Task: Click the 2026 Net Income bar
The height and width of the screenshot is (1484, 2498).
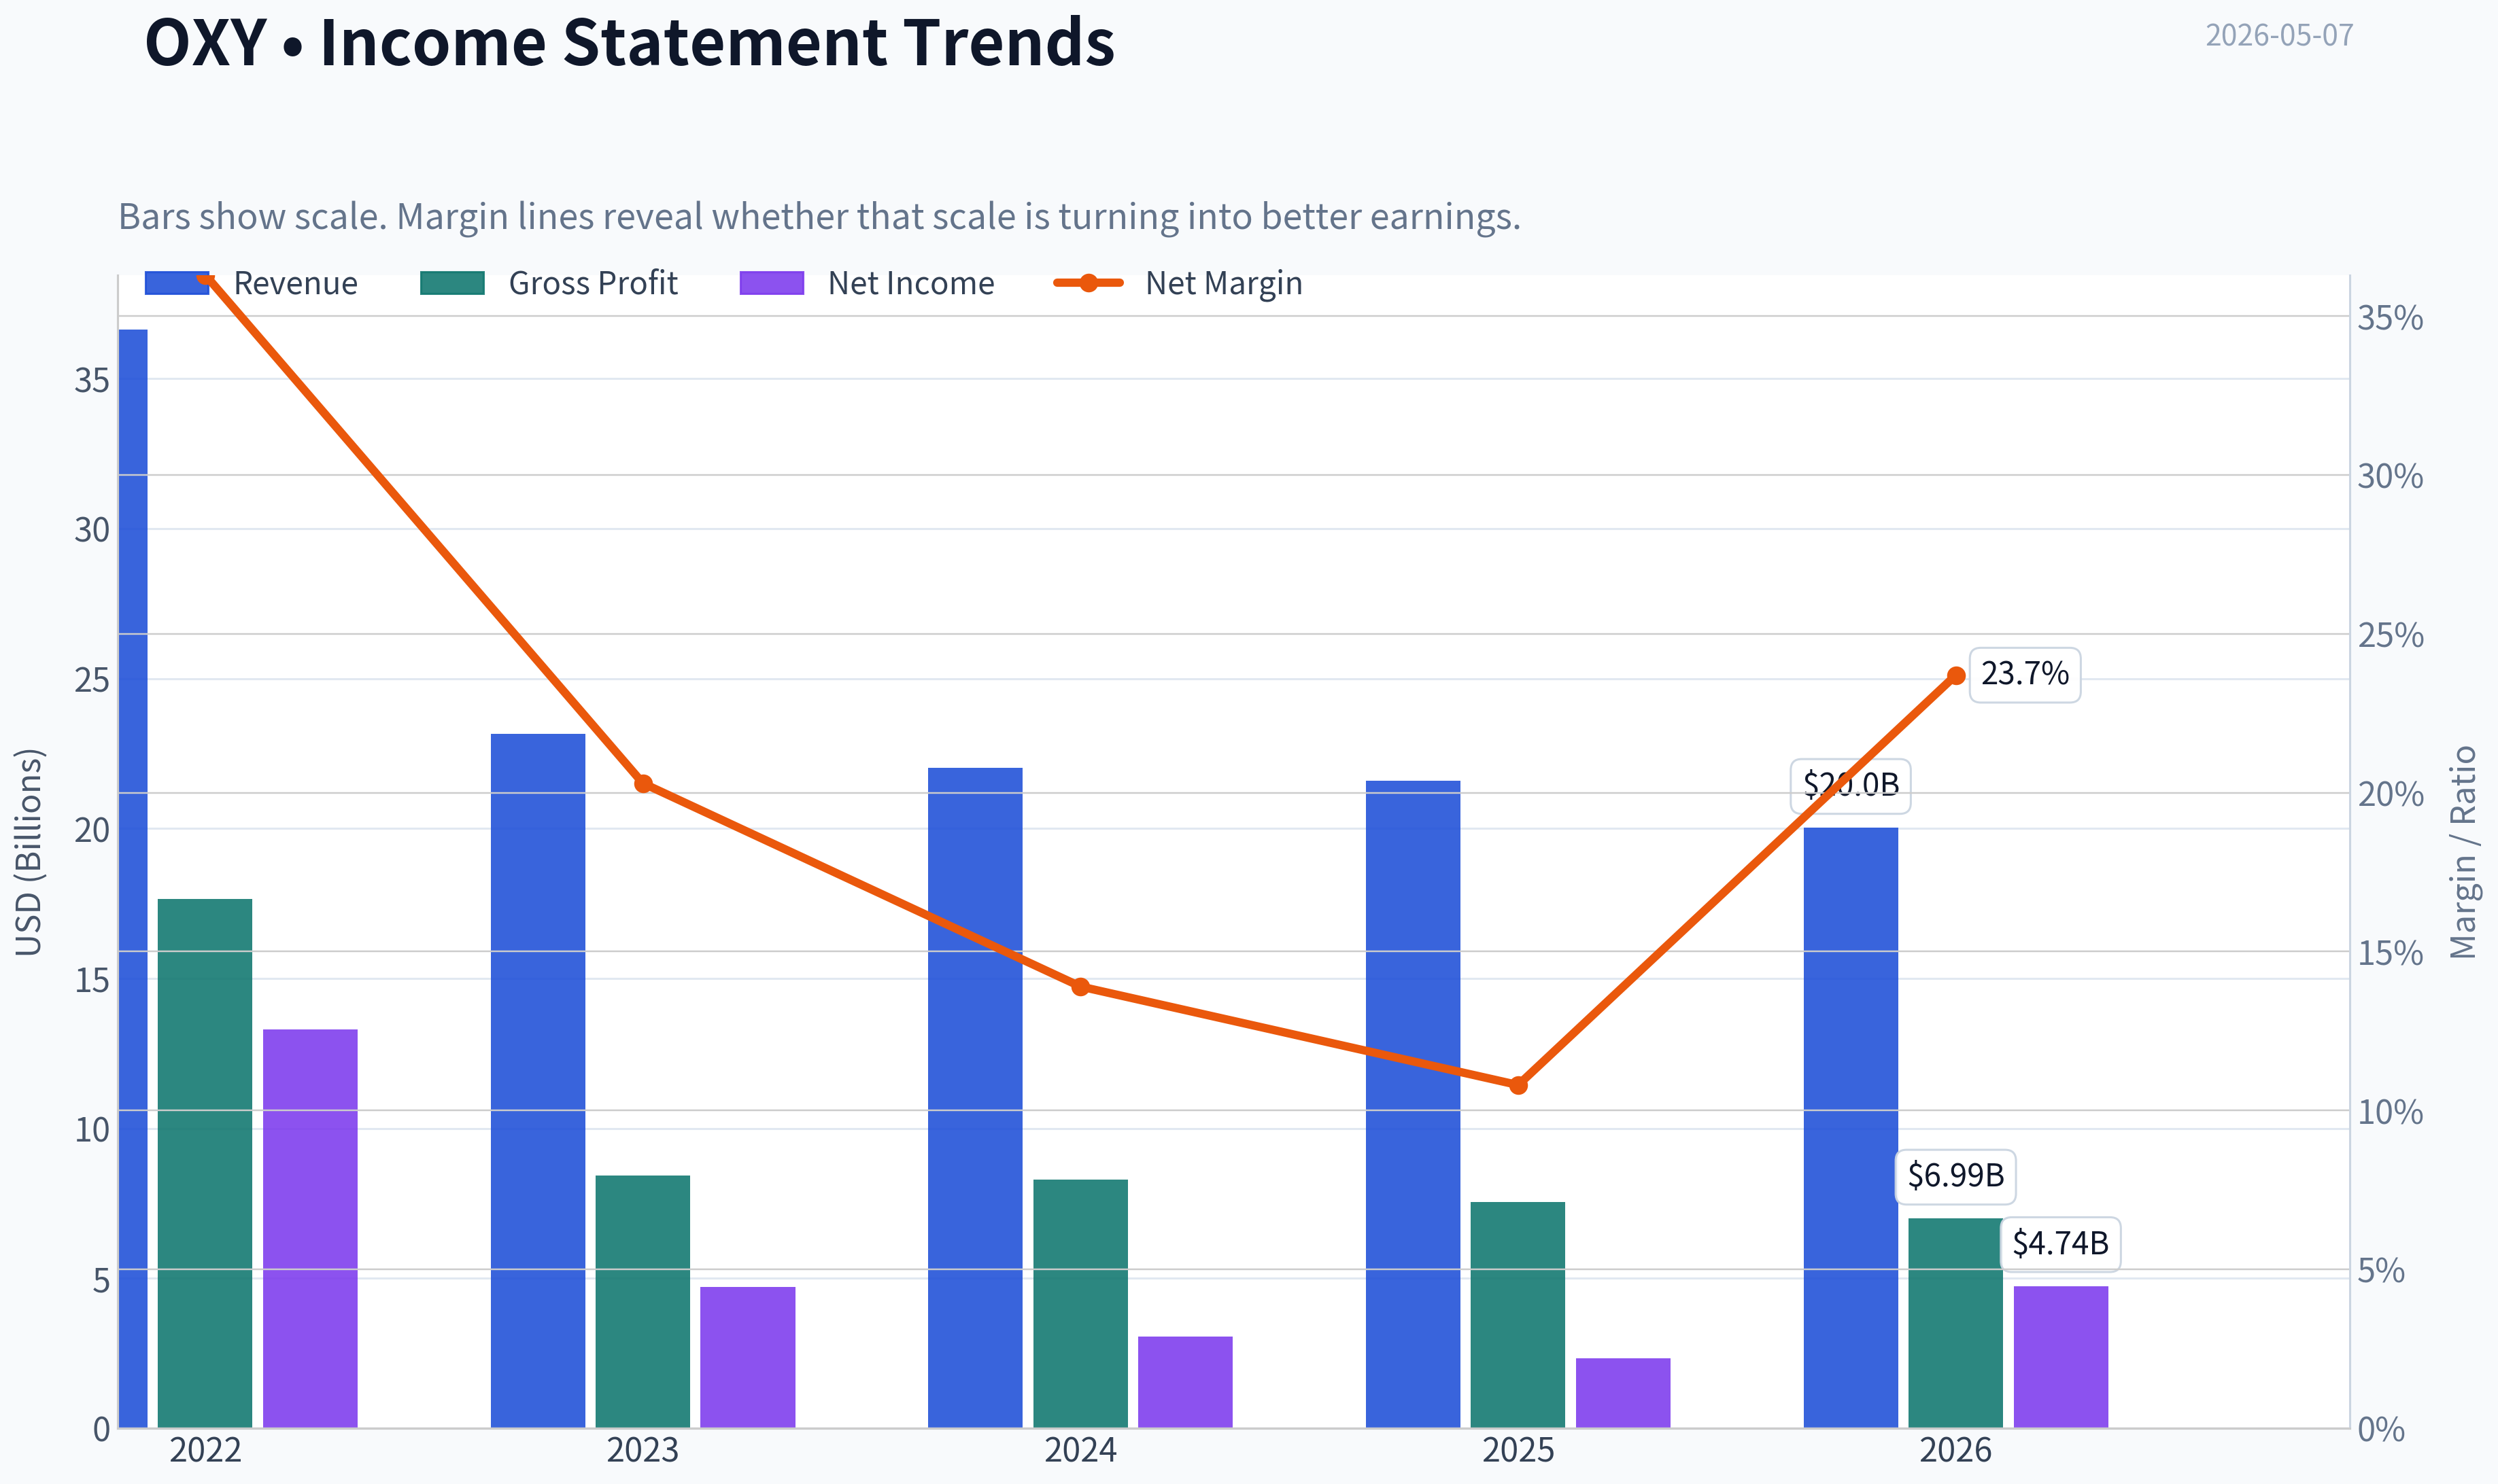Action: (x=2061, y=1357)
